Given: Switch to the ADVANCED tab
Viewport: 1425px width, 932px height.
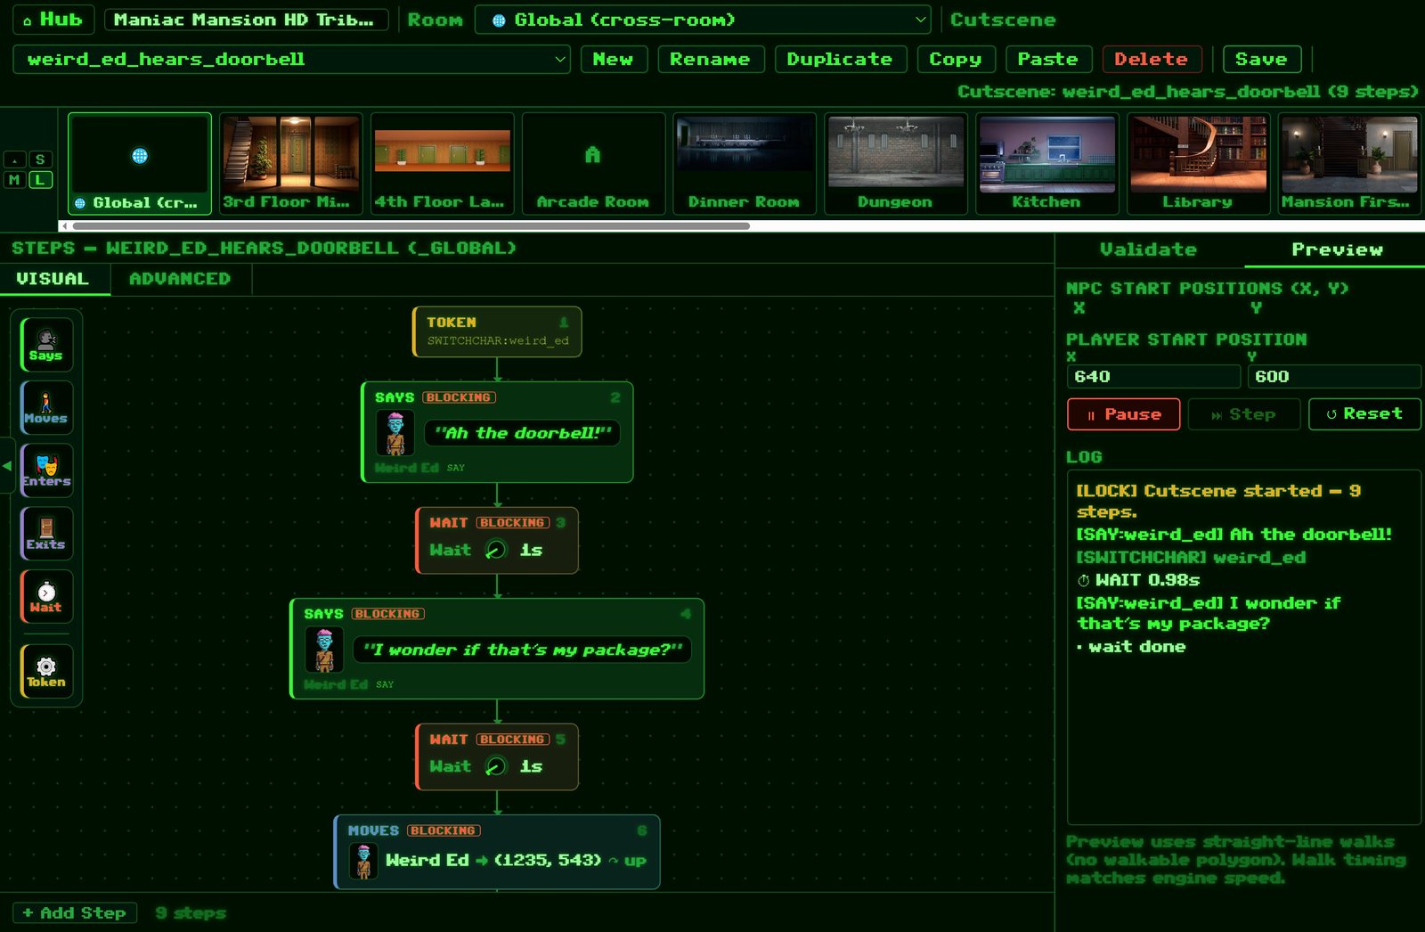Looking at the screenshot, I should point(180,279).
